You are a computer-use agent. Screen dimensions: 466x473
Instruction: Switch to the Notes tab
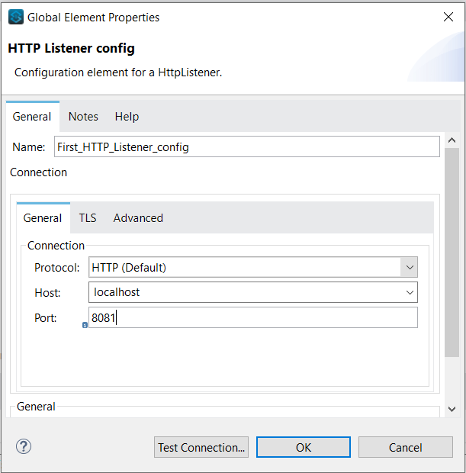(x=83, y=117)
